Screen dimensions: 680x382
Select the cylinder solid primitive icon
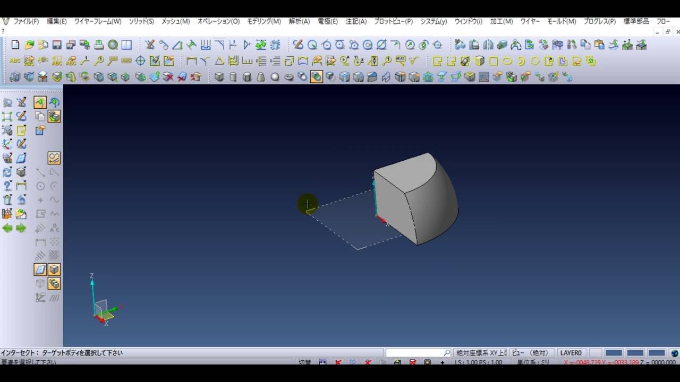click(x=233, y=77)
